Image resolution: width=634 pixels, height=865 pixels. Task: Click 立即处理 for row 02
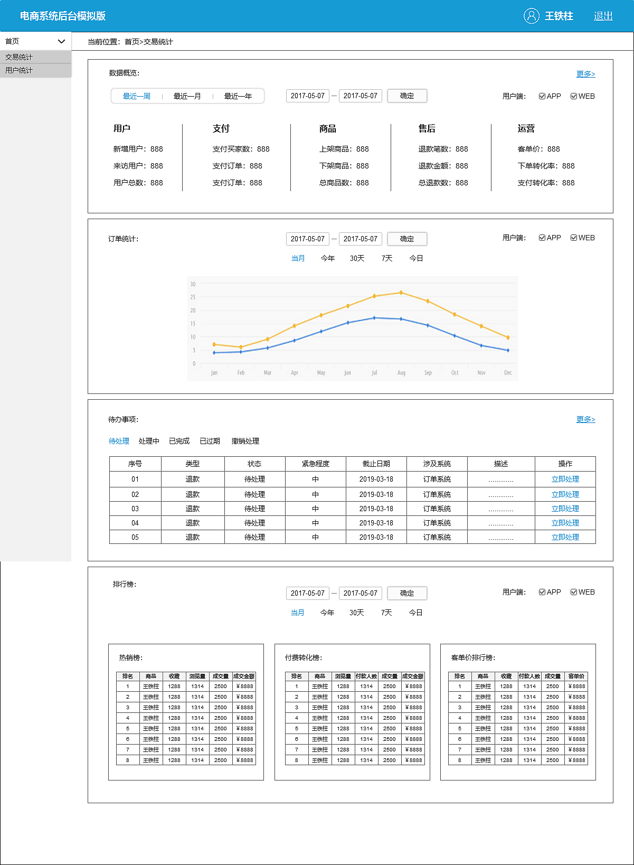[x=565, y=494]
